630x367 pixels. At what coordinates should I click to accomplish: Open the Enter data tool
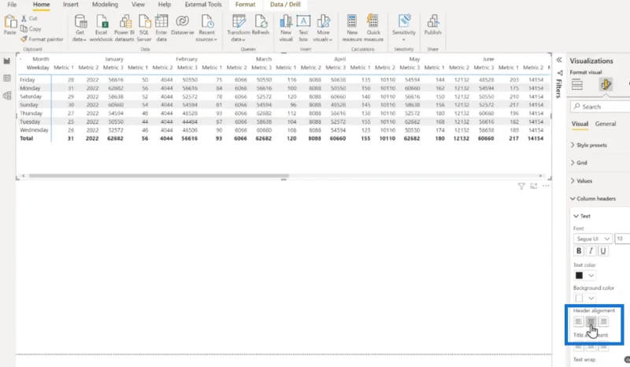click(161, 28)
